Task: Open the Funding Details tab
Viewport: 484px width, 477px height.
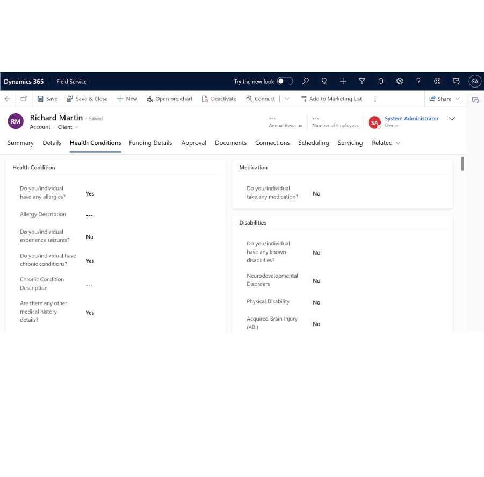Action: [x=150, y=143]
